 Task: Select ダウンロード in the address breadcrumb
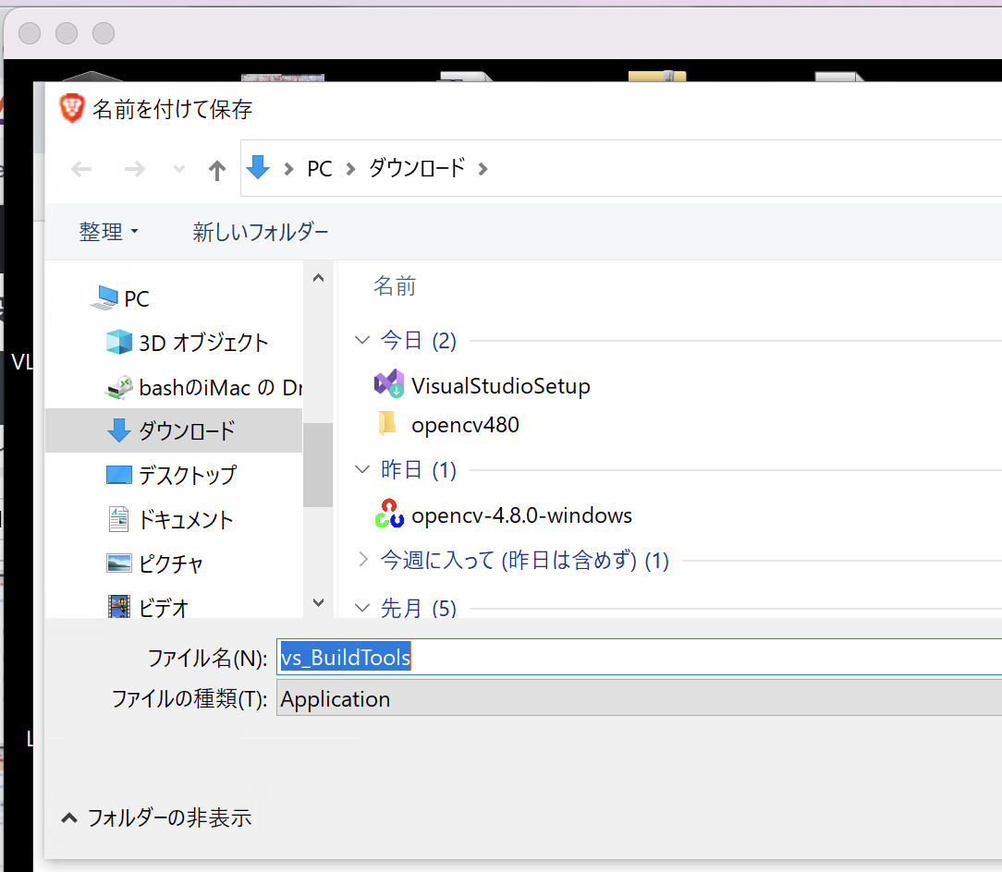click(x=417, y=168)
